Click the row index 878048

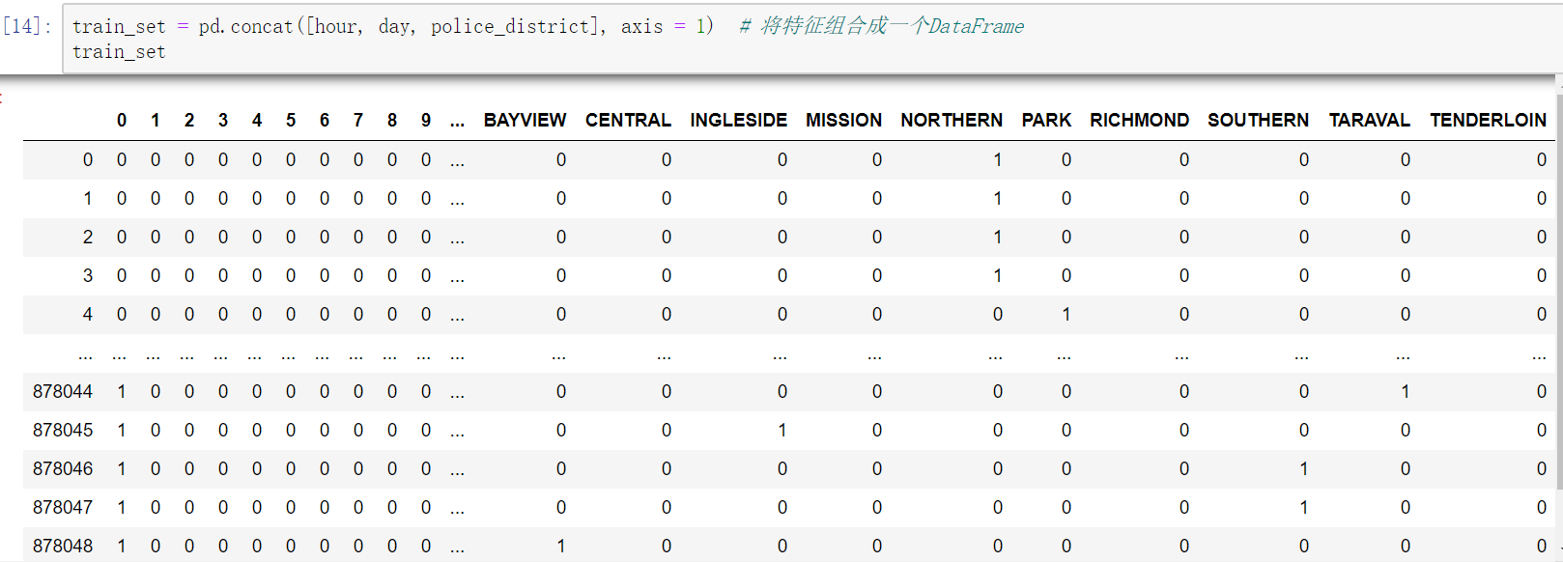pyautogui.click(x=63, y=546)
